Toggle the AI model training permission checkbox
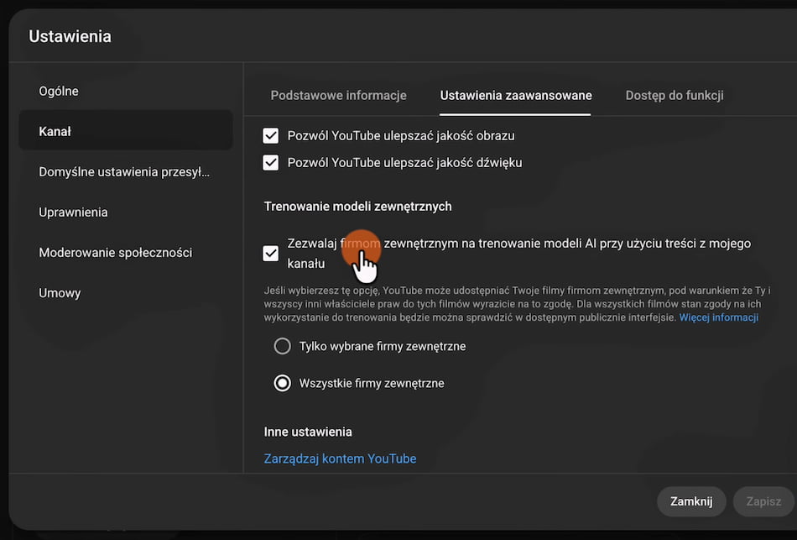The image size is (797, 540). [x=270, y=254]
